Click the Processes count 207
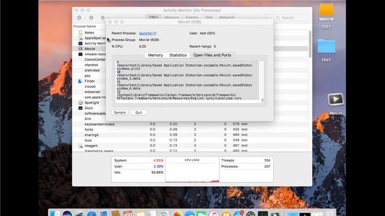 267,166
